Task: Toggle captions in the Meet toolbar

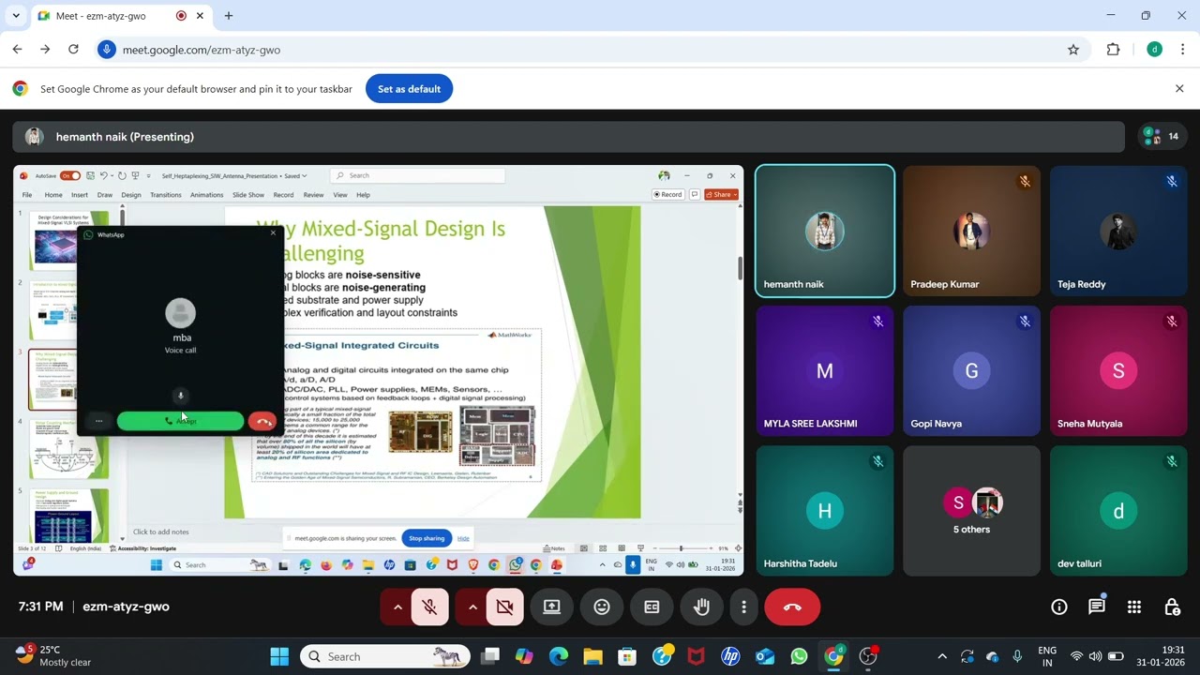Action: tap(652, 607)
